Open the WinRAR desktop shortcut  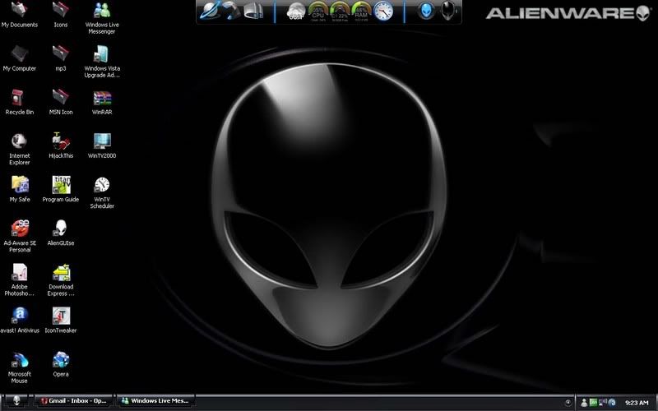tap(102, 99)
